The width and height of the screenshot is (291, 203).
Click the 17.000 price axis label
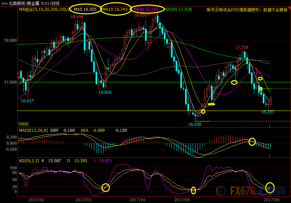pyautogui.click(x=10, y=82)
